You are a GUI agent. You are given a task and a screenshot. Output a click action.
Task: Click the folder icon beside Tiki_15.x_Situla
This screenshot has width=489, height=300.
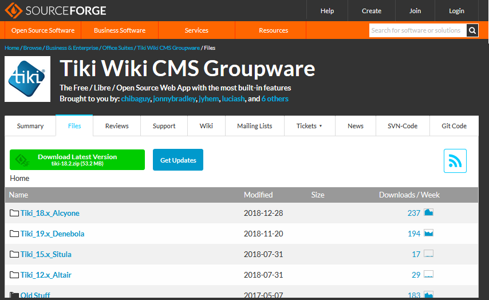point(14,254)
